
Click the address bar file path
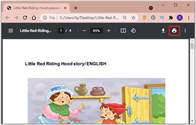(x=89, y=18)
